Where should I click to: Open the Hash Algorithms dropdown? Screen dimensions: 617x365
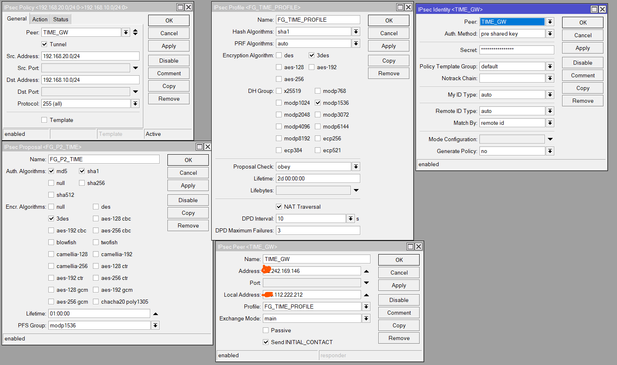(356, 32)
